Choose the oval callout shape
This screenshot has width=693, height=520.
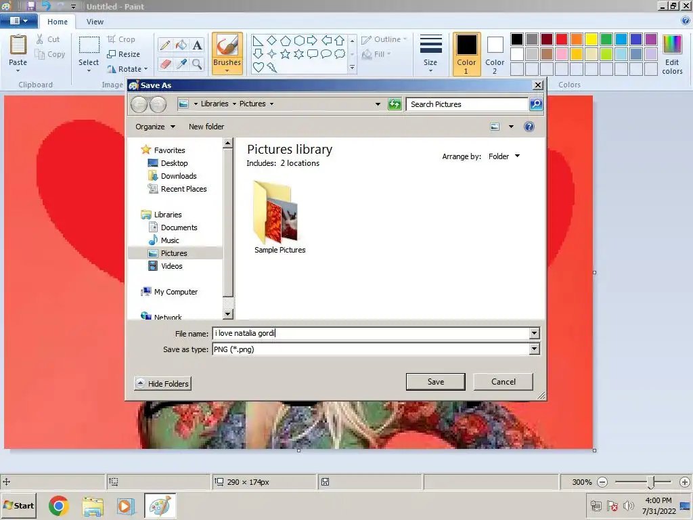[326, 54]
